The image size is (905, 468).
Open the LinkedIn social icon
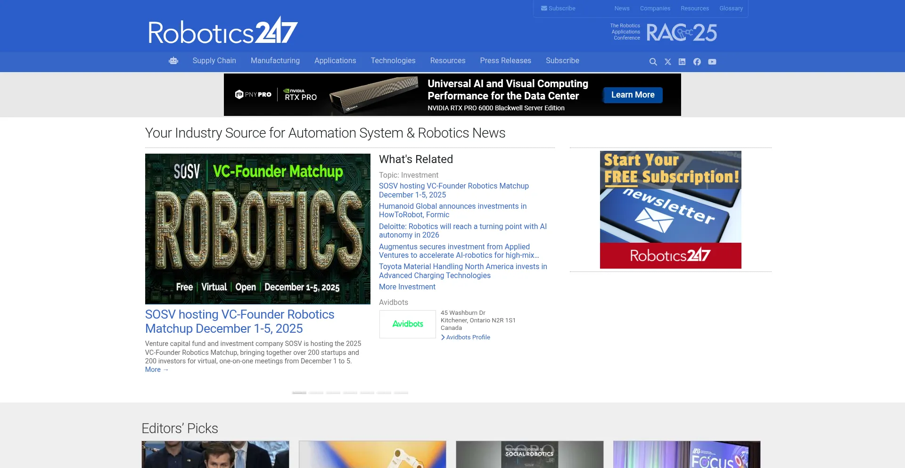tap(682, 62)
